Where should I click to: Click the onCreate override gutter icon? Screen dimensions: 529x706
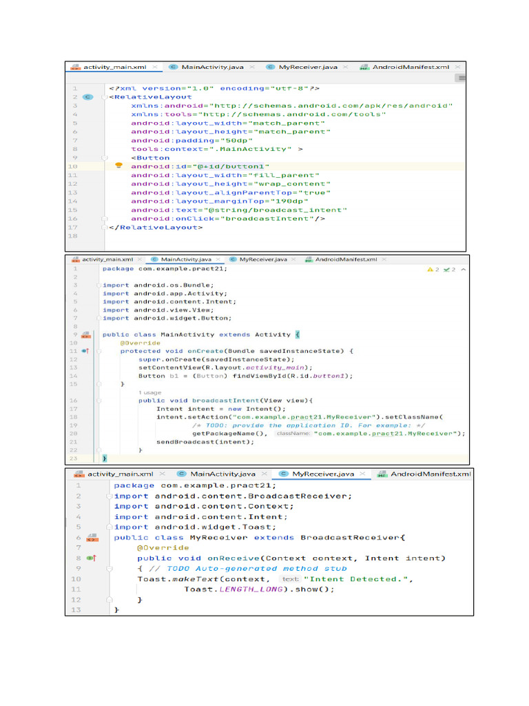click(x=85, y=351)
